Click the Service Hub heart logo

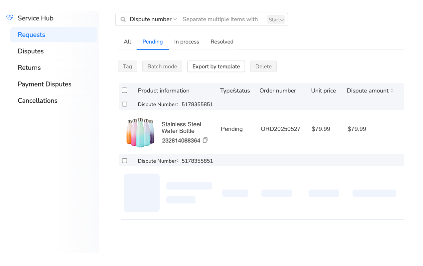pyautogui.click(x=9, y=18)
